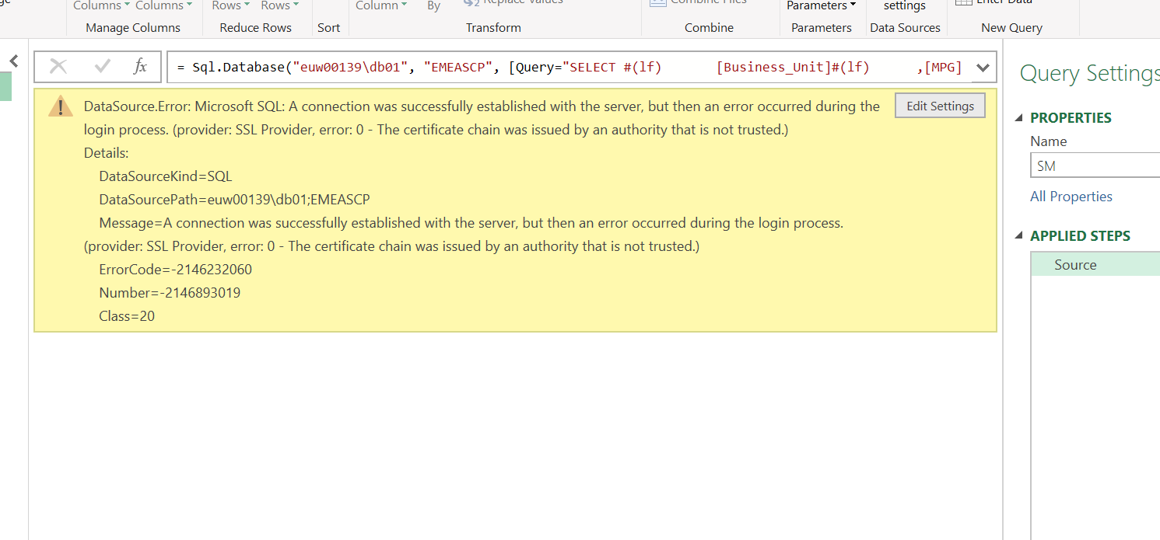Click Group By in Transform group
The height and width of the screenshot is (540, 1160).
click(x=433, y=6)
